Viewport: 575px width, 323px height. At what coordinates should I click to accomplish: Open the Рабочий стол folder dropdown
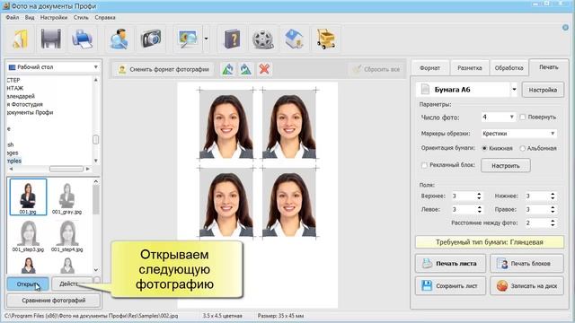[x=54, y=67]
